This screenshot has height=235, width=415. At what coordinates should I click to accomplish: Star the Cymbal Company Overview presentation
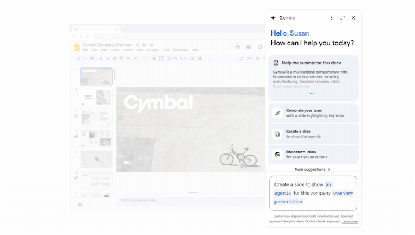[x=137, y=45]
